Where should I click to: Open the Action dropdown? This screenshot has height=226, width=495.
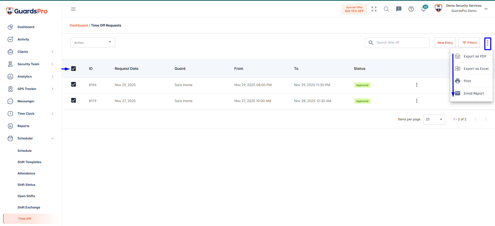click(x=93, y=43)
